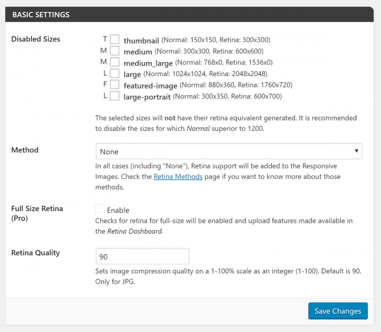Check the thumbnail disabled size checkbox
This screenshot has height=332, width=381.
(114, 40)
